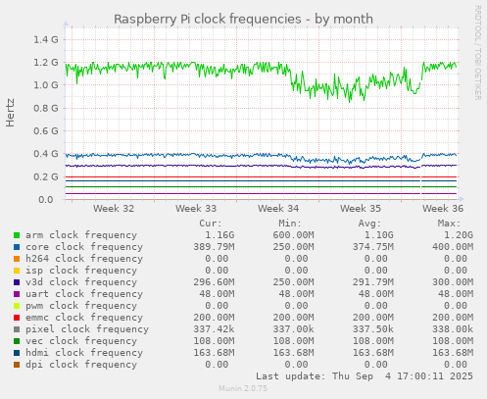Select the 'pwm clock frequency' legend label

coord(81,306)
